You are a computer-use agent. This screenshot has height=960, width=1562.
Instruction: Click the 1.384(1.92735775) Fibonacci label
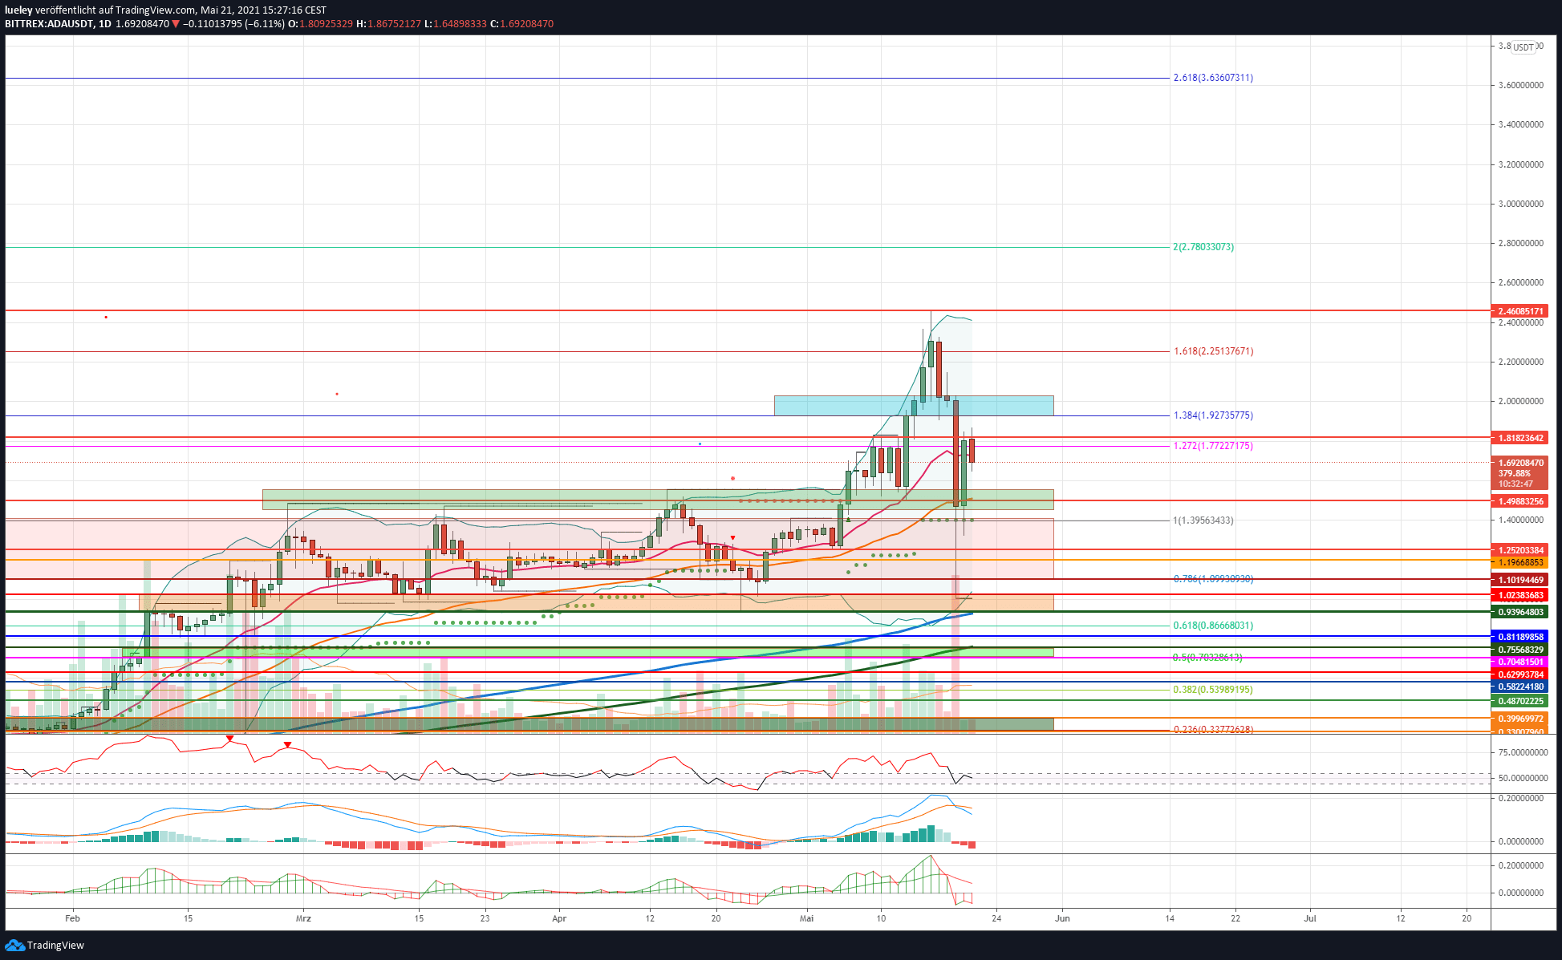[1213, 415]
